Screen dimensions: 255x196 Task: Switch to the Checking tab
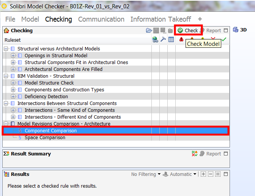(58, 19)
